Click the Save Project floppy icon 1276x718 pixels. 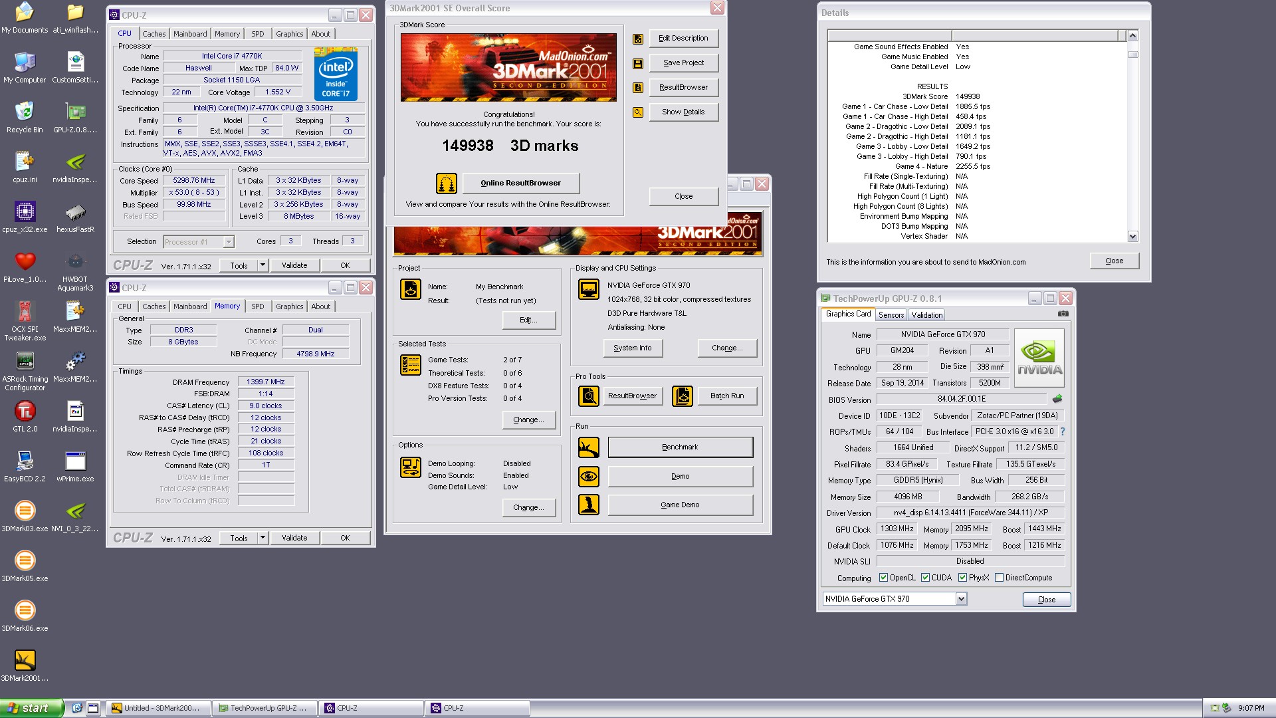pos(638,63)
